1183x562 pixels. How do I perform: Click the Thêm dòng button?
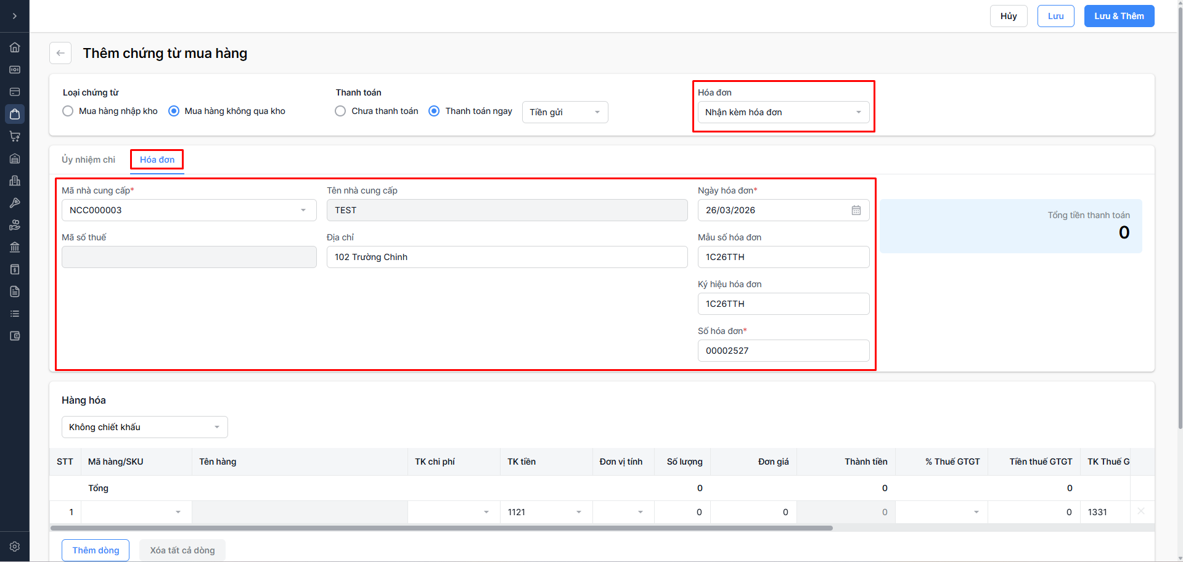(96, 550)
